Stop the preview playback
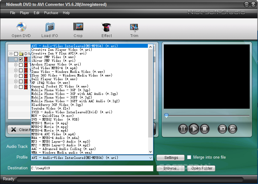The height and width of the screenshot is (184, 258). [205, 129]
